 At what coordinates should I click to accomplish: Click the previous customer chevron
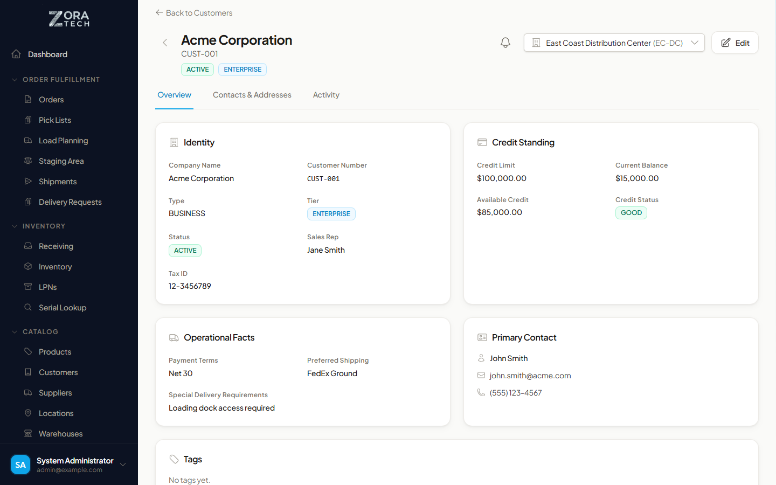click(x=165, y=43)
